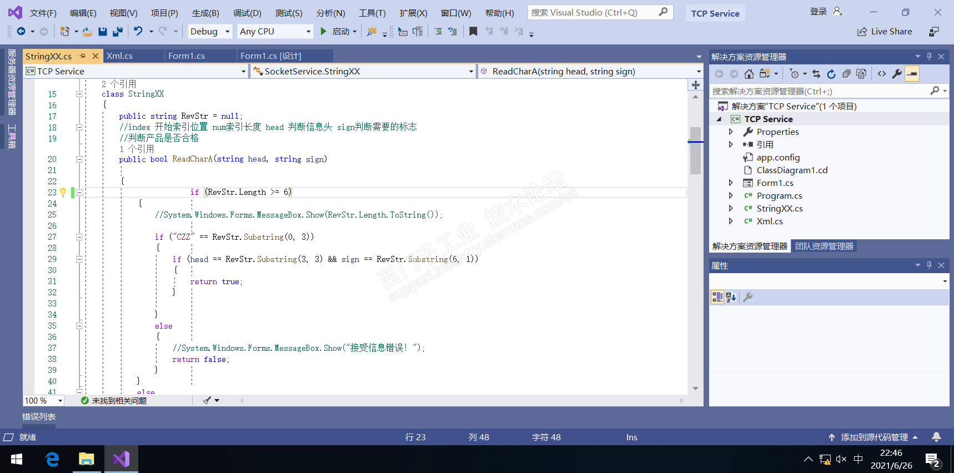Toggle auto-hide pin on Solution Explorer panel
The image size is (954, 473).
click(929, 57)
